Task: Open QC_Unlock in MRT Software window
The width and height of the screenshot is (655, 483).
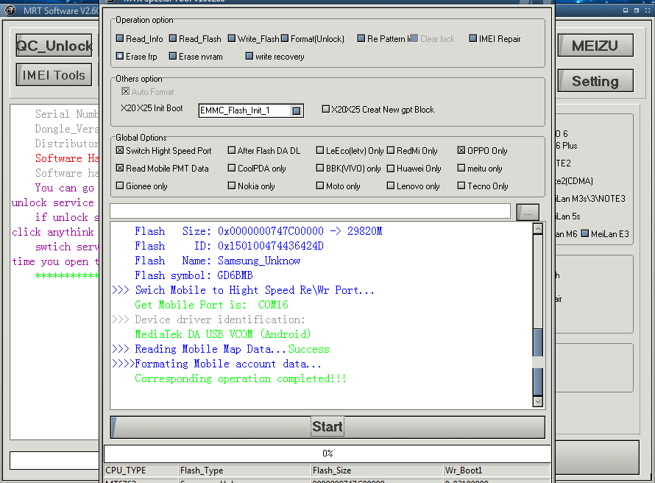Action: (54, 45)
